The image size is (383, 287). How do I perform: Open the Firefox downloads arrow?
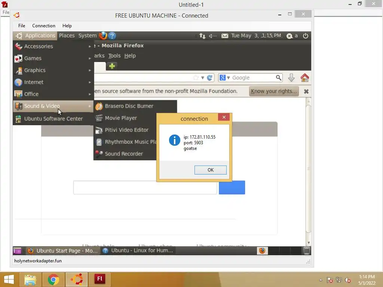pyautogui.click(x=291, y=78)
